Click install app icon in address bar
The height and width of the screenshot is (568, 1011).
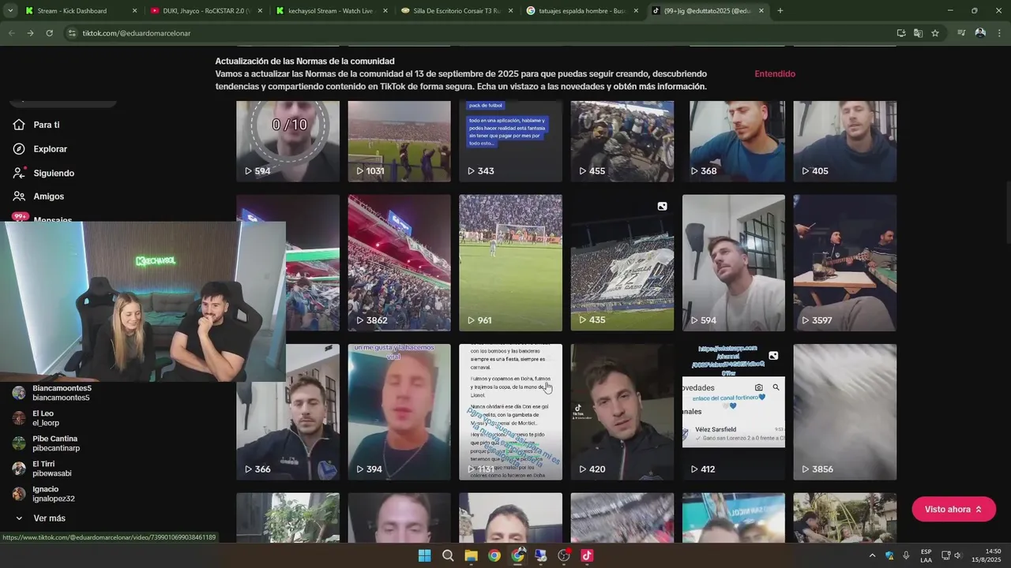click(901, 33)
